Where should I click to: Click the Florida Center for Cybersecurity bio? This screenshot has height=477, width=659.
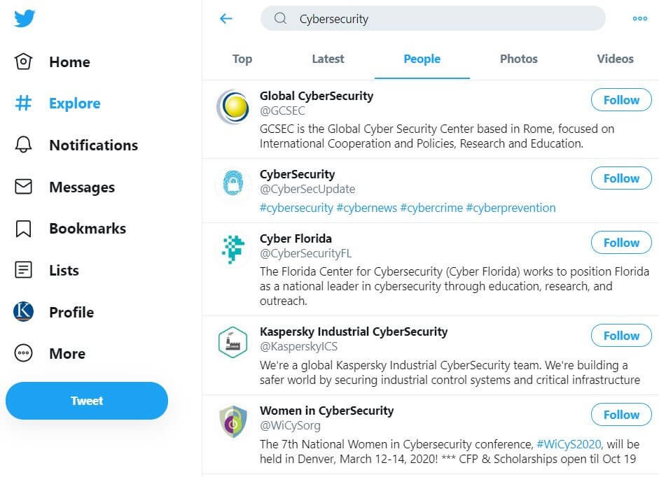coord(455,286)
